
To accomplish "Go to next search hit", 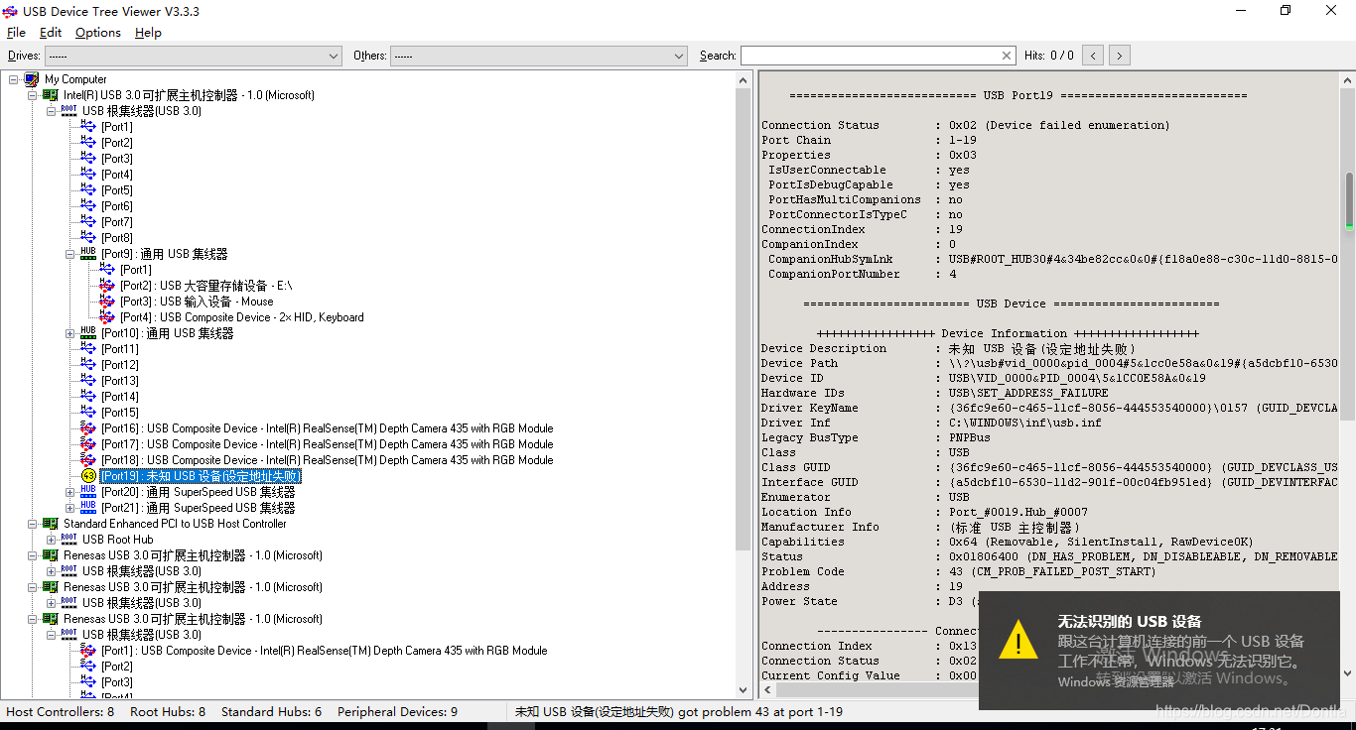I will (1120, 56).
